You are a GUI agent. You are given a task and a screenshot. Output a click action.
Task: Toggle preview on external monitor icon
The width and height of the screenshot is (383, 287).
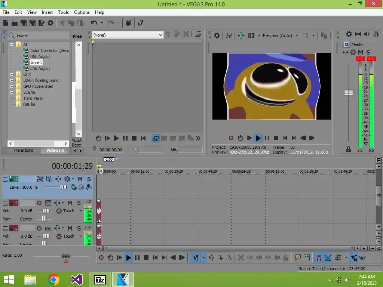tap(229, 36)
